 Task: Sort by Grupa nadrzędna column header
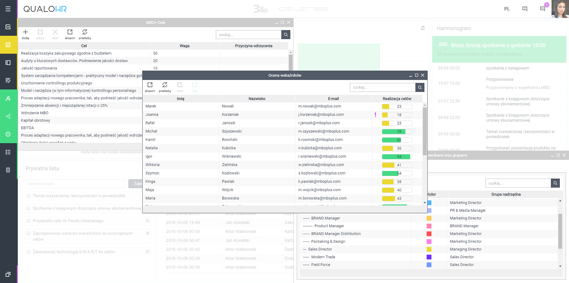click(x=506, y=194)
